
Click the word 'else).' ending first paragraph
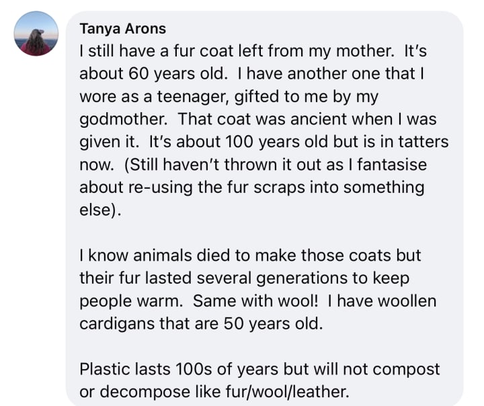pos(100,210)
